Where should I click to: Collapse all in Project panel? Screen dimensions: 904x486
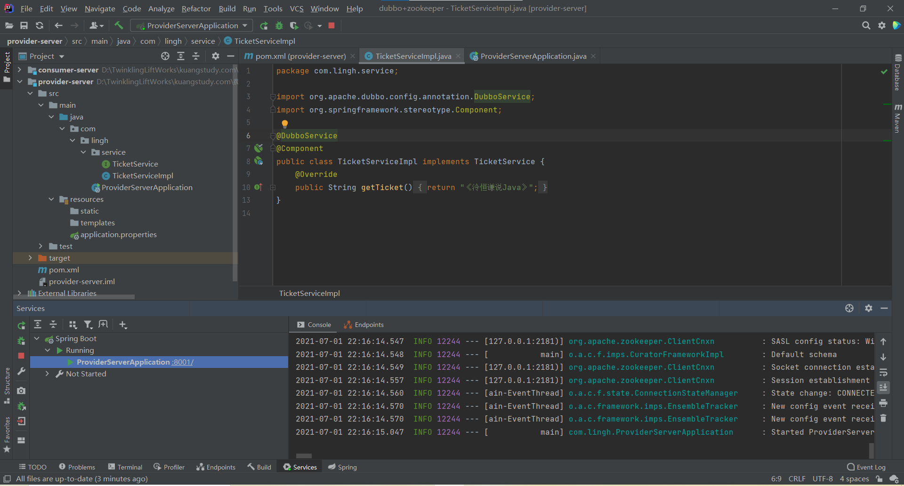[196, 56]
